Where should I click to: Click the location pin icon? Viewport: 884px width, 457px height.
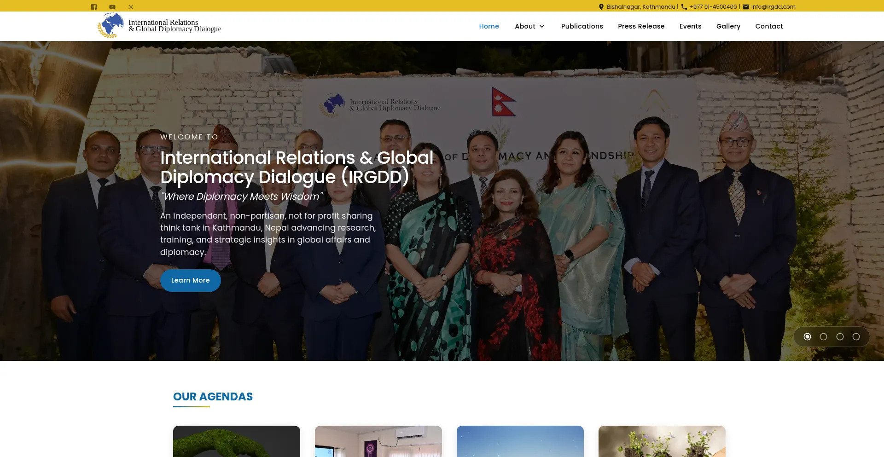click(601, 7)
